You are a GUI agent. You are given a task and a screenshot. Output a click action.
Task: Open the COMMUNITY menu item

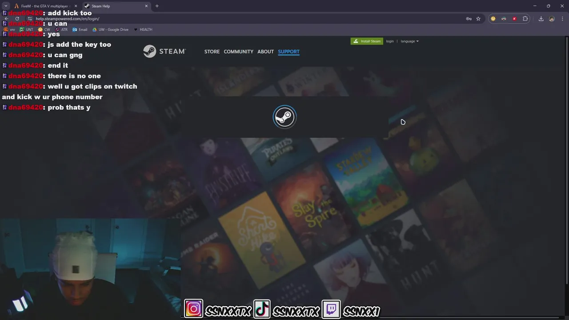point(238,52)
